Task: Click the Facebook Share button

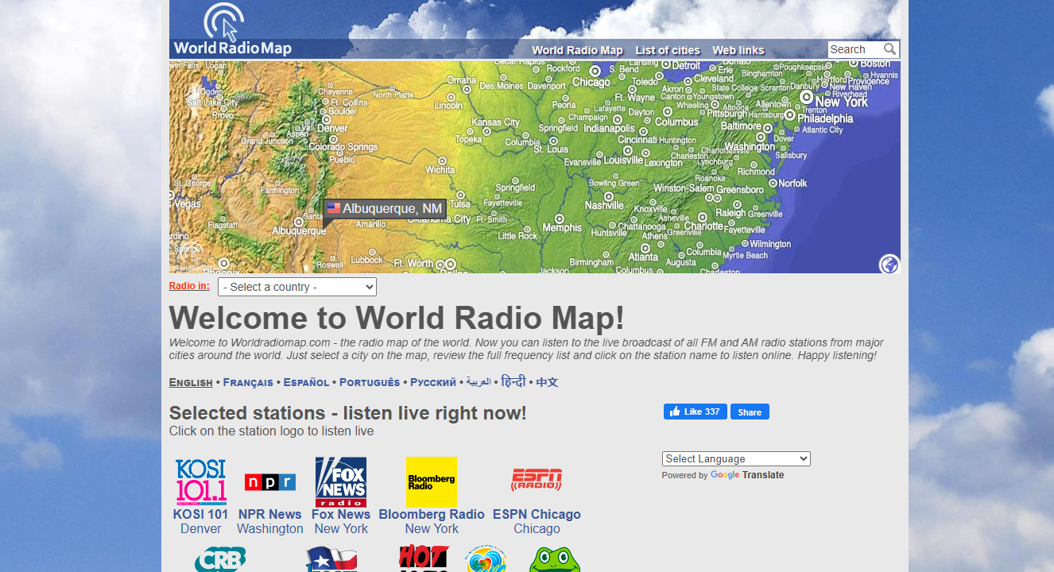Action: click(748, 412)
